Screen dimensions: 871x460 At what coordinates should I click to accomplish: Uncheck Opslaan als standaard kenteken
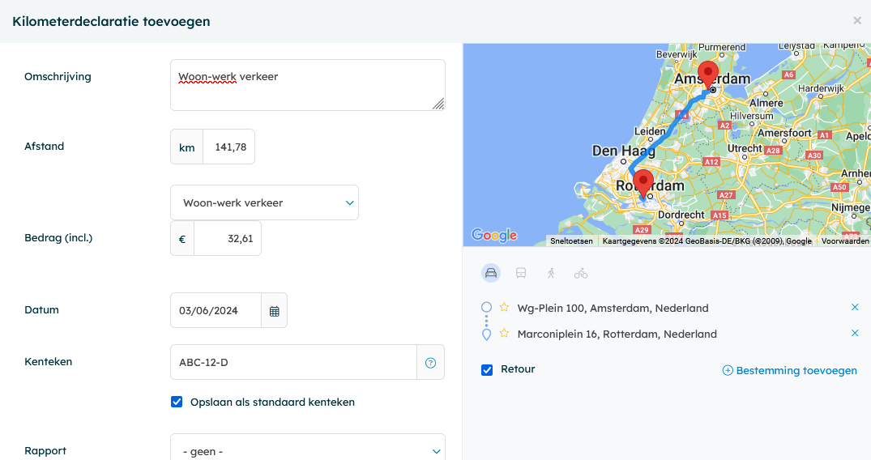point(177,402)
